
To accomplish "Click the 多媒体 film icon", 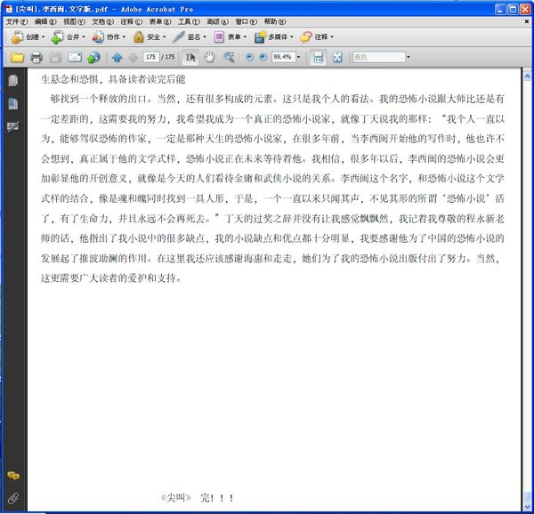I will point(260,37).
